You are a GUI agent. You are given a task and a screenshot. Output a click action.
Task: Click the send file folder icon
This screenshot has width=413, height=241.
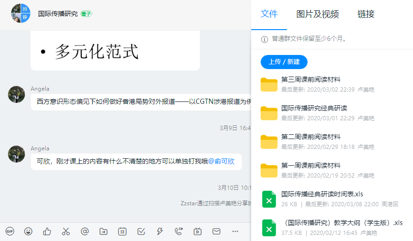103,231
